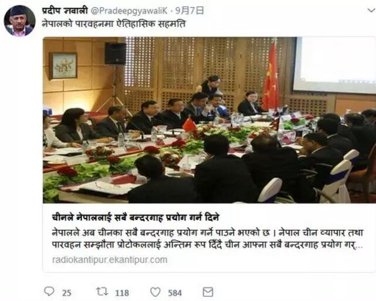Click the 584 likes count
The height and width of the screenshot is (301, 376).
coord(175,293)
